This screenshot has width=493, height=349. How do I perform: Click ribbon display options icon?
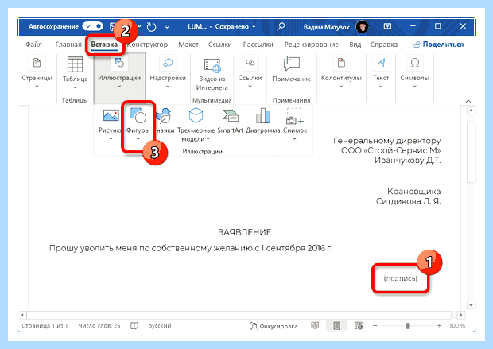[x=388, y=26]
